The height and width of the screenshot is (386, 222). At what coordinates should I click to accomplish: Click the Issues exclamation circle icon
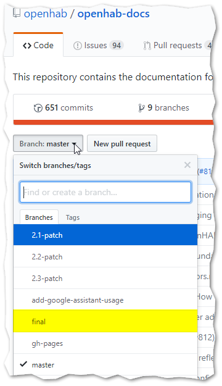click(78, 46)
